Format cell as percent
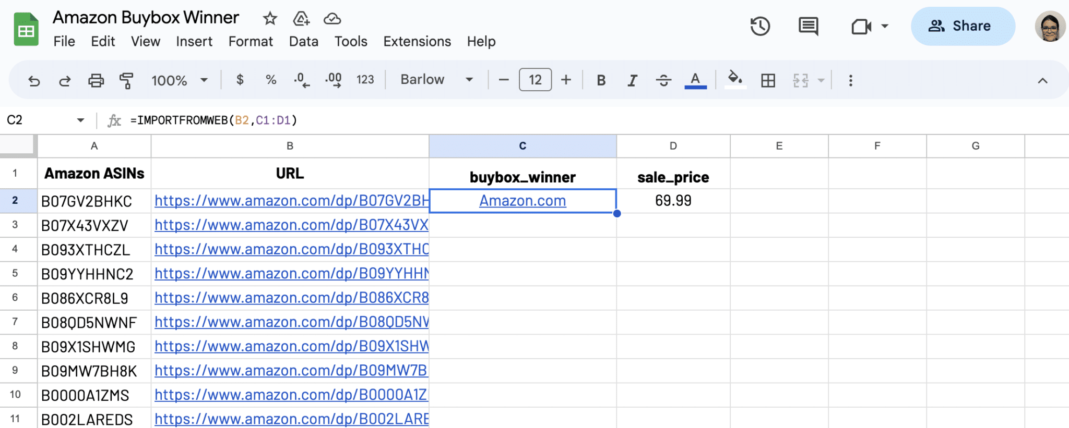 [x=271, y=80]
